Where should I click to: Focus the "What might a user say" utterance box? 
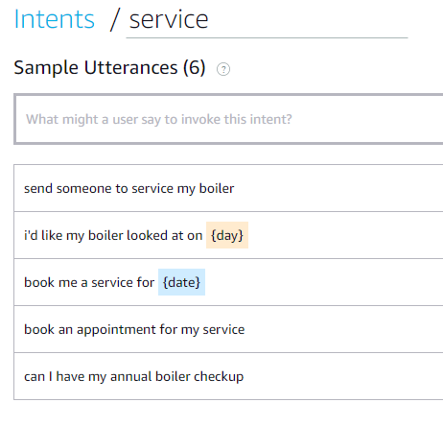tap(229, 119)
